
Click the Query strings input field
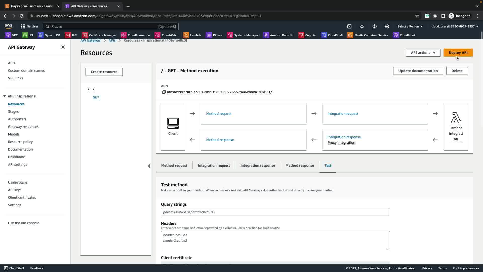coord(275,212)
